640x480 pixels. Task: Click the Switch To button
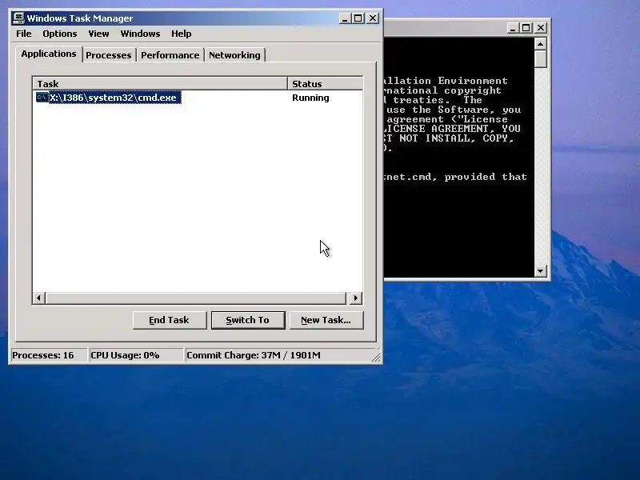[x=248, y=320]
